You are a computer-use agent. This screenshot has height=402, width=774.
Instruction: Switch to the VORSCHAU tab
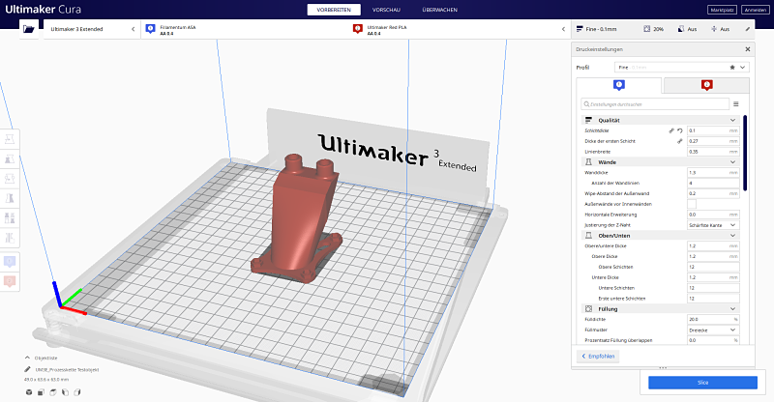[x=387, y=9]
